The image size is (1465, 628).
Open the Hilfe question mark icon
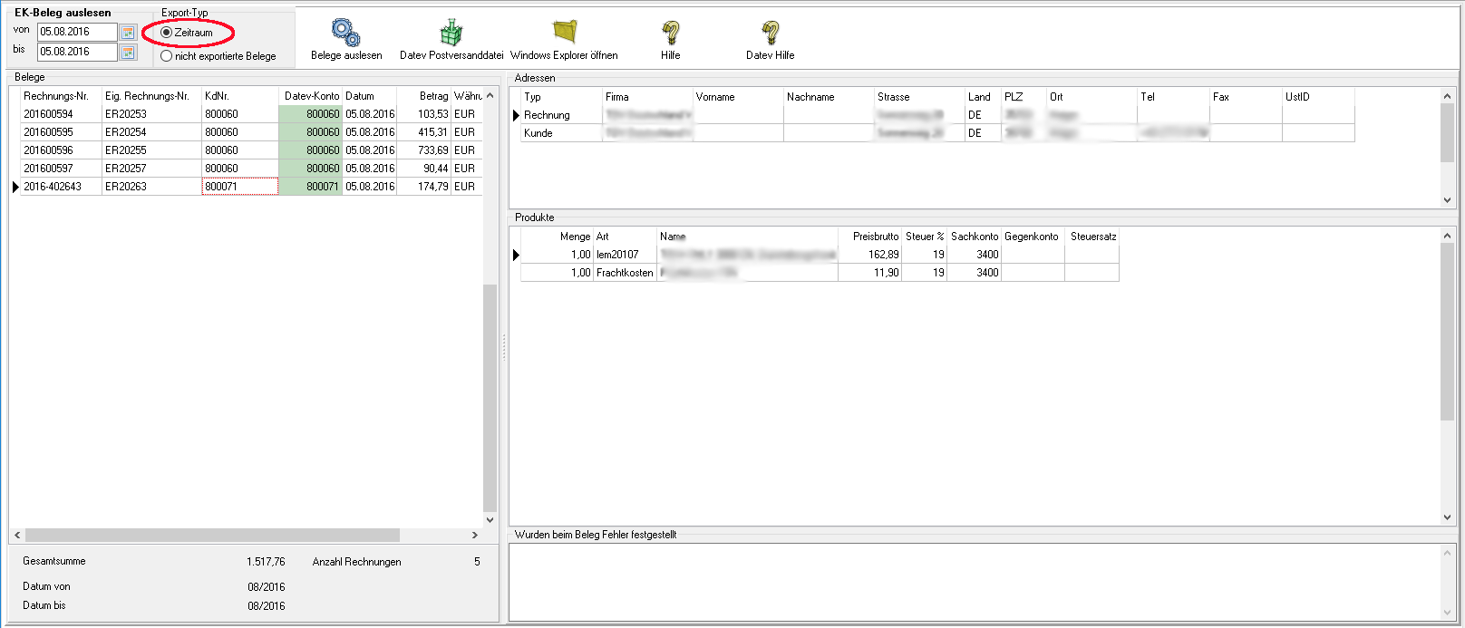[x=670, y=34]
